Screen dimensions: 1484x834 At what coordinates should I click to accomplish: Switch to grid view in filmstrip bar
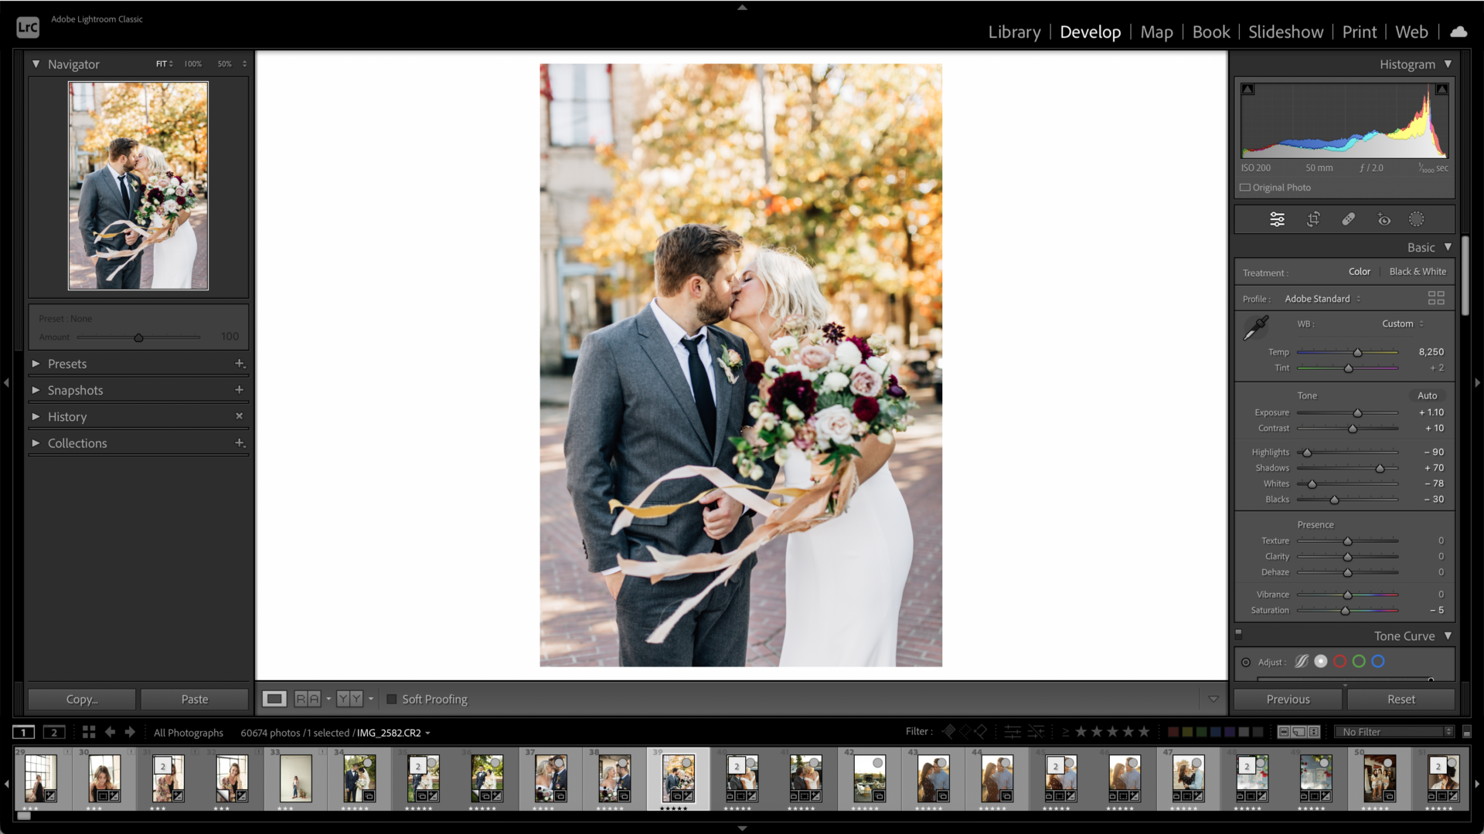pyautogui.click(x=89, y=732)
